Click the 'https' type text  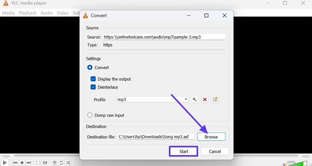pos(108,45)
